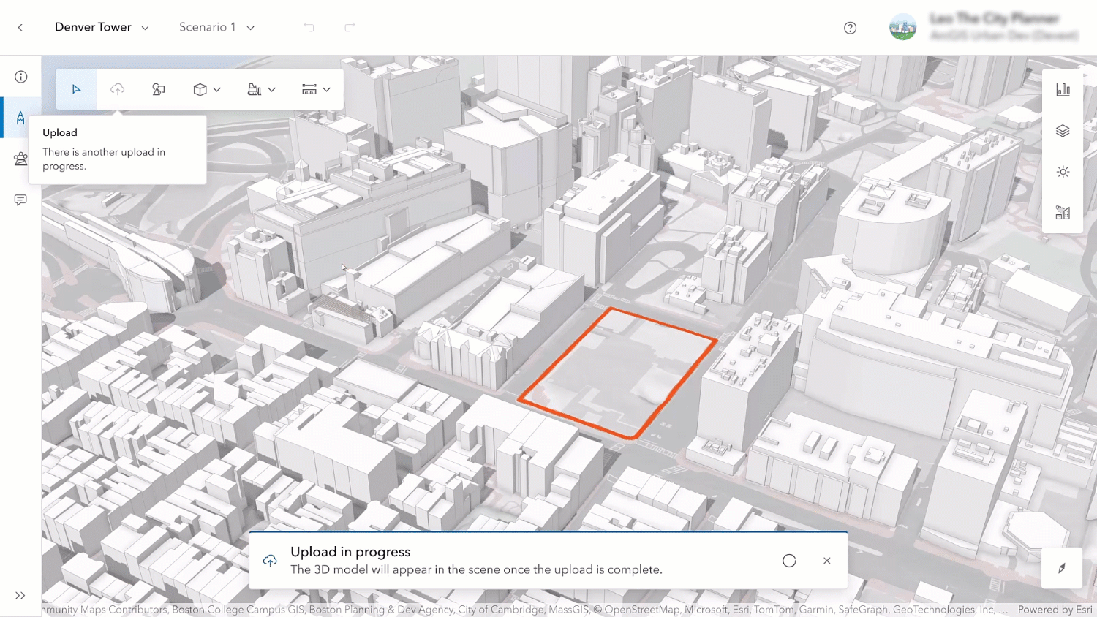Open the dashboard bar chart panel
Screen dimensions: 1097x617
[x=1063, y=89]
